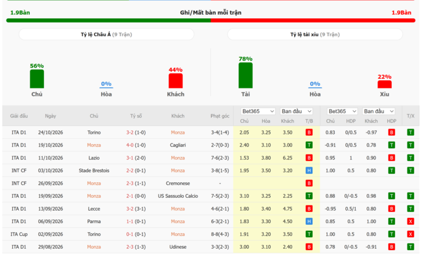Image resolution: width=421 pixels, height=254 pixels.
Task: Click the red 22% Xỉu bar
Action: pos(385,85)
